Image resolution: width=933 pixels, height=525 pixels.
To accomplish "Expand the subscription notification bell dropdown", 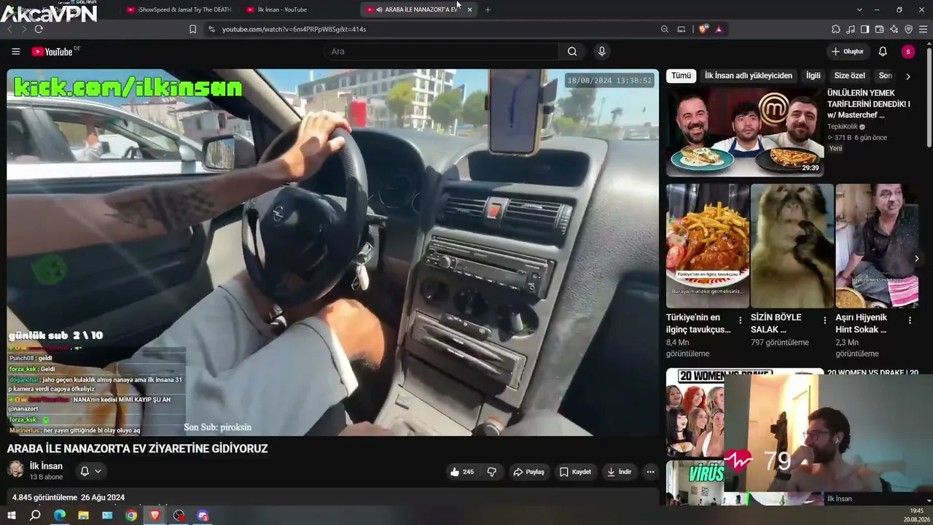I will coord(90,471).
